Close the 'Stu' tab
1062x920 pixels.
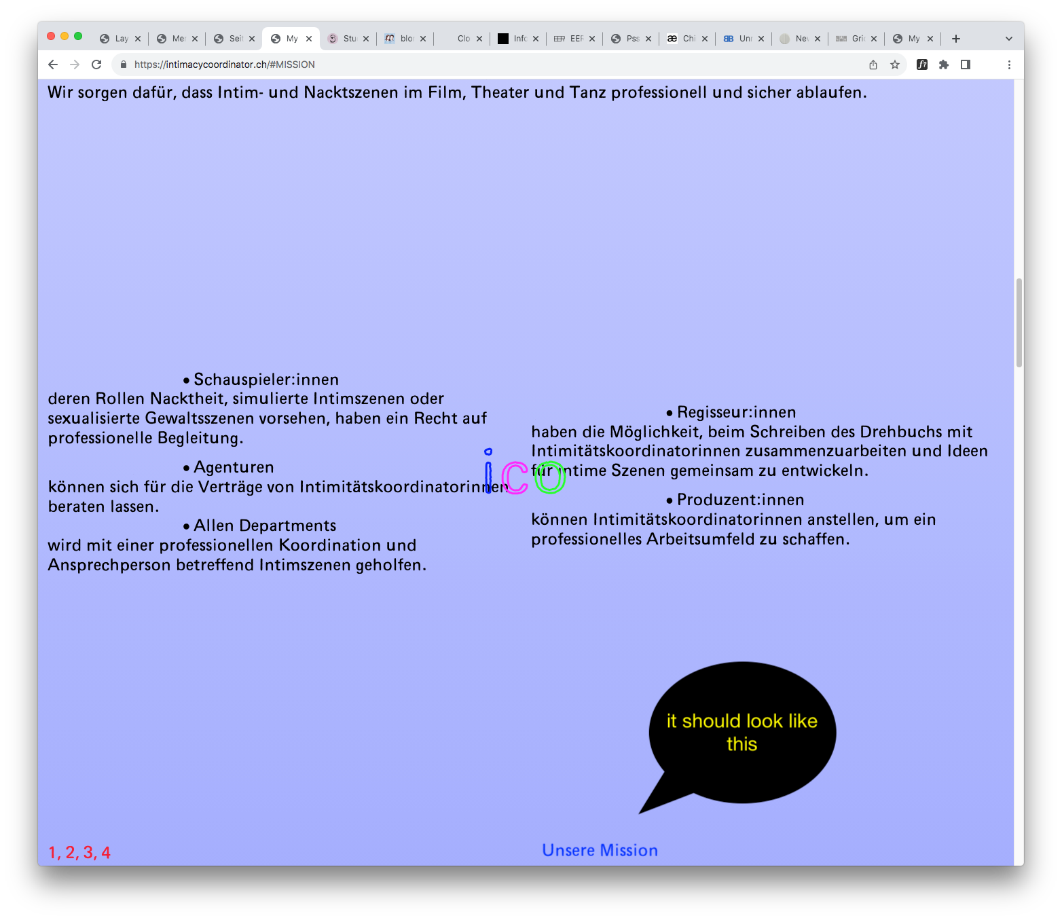click(366, 39)
